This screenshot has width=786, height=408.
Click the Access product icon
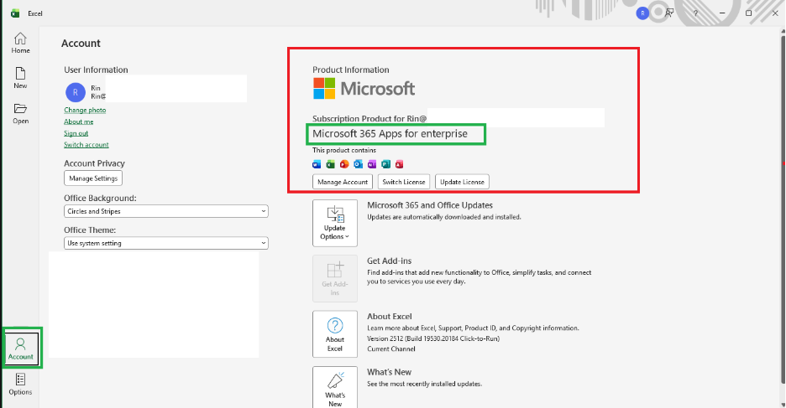pyautogui.click(x=400, y=164)
